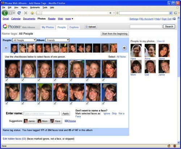Reload the page with refresh icon

[19, 13]
